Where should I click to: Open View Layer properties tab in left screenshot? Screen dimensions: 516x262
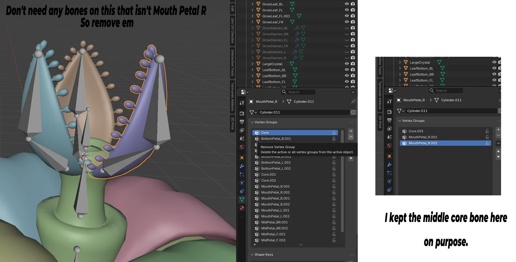242,130
